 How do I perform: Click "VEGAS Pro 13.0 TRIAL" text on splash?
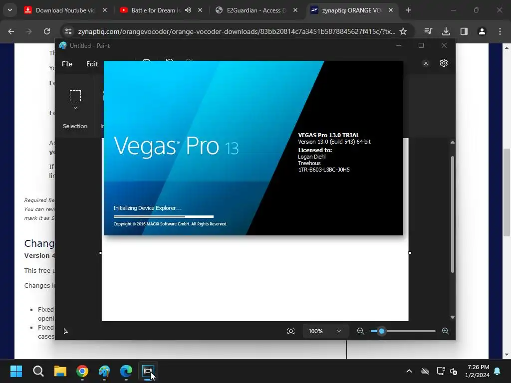[328, 135]
